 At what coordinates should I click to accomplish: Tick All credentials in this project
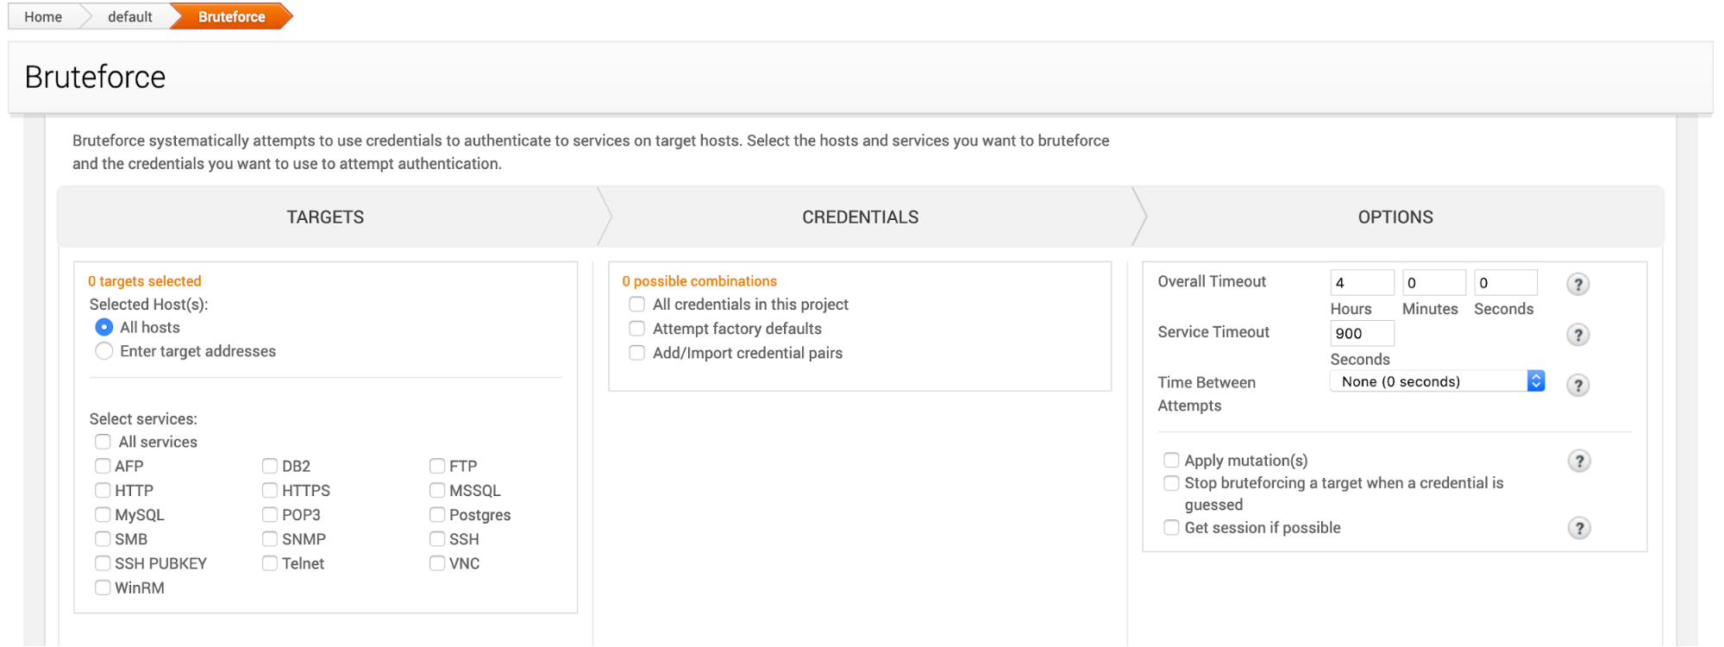tap(637, 305)
